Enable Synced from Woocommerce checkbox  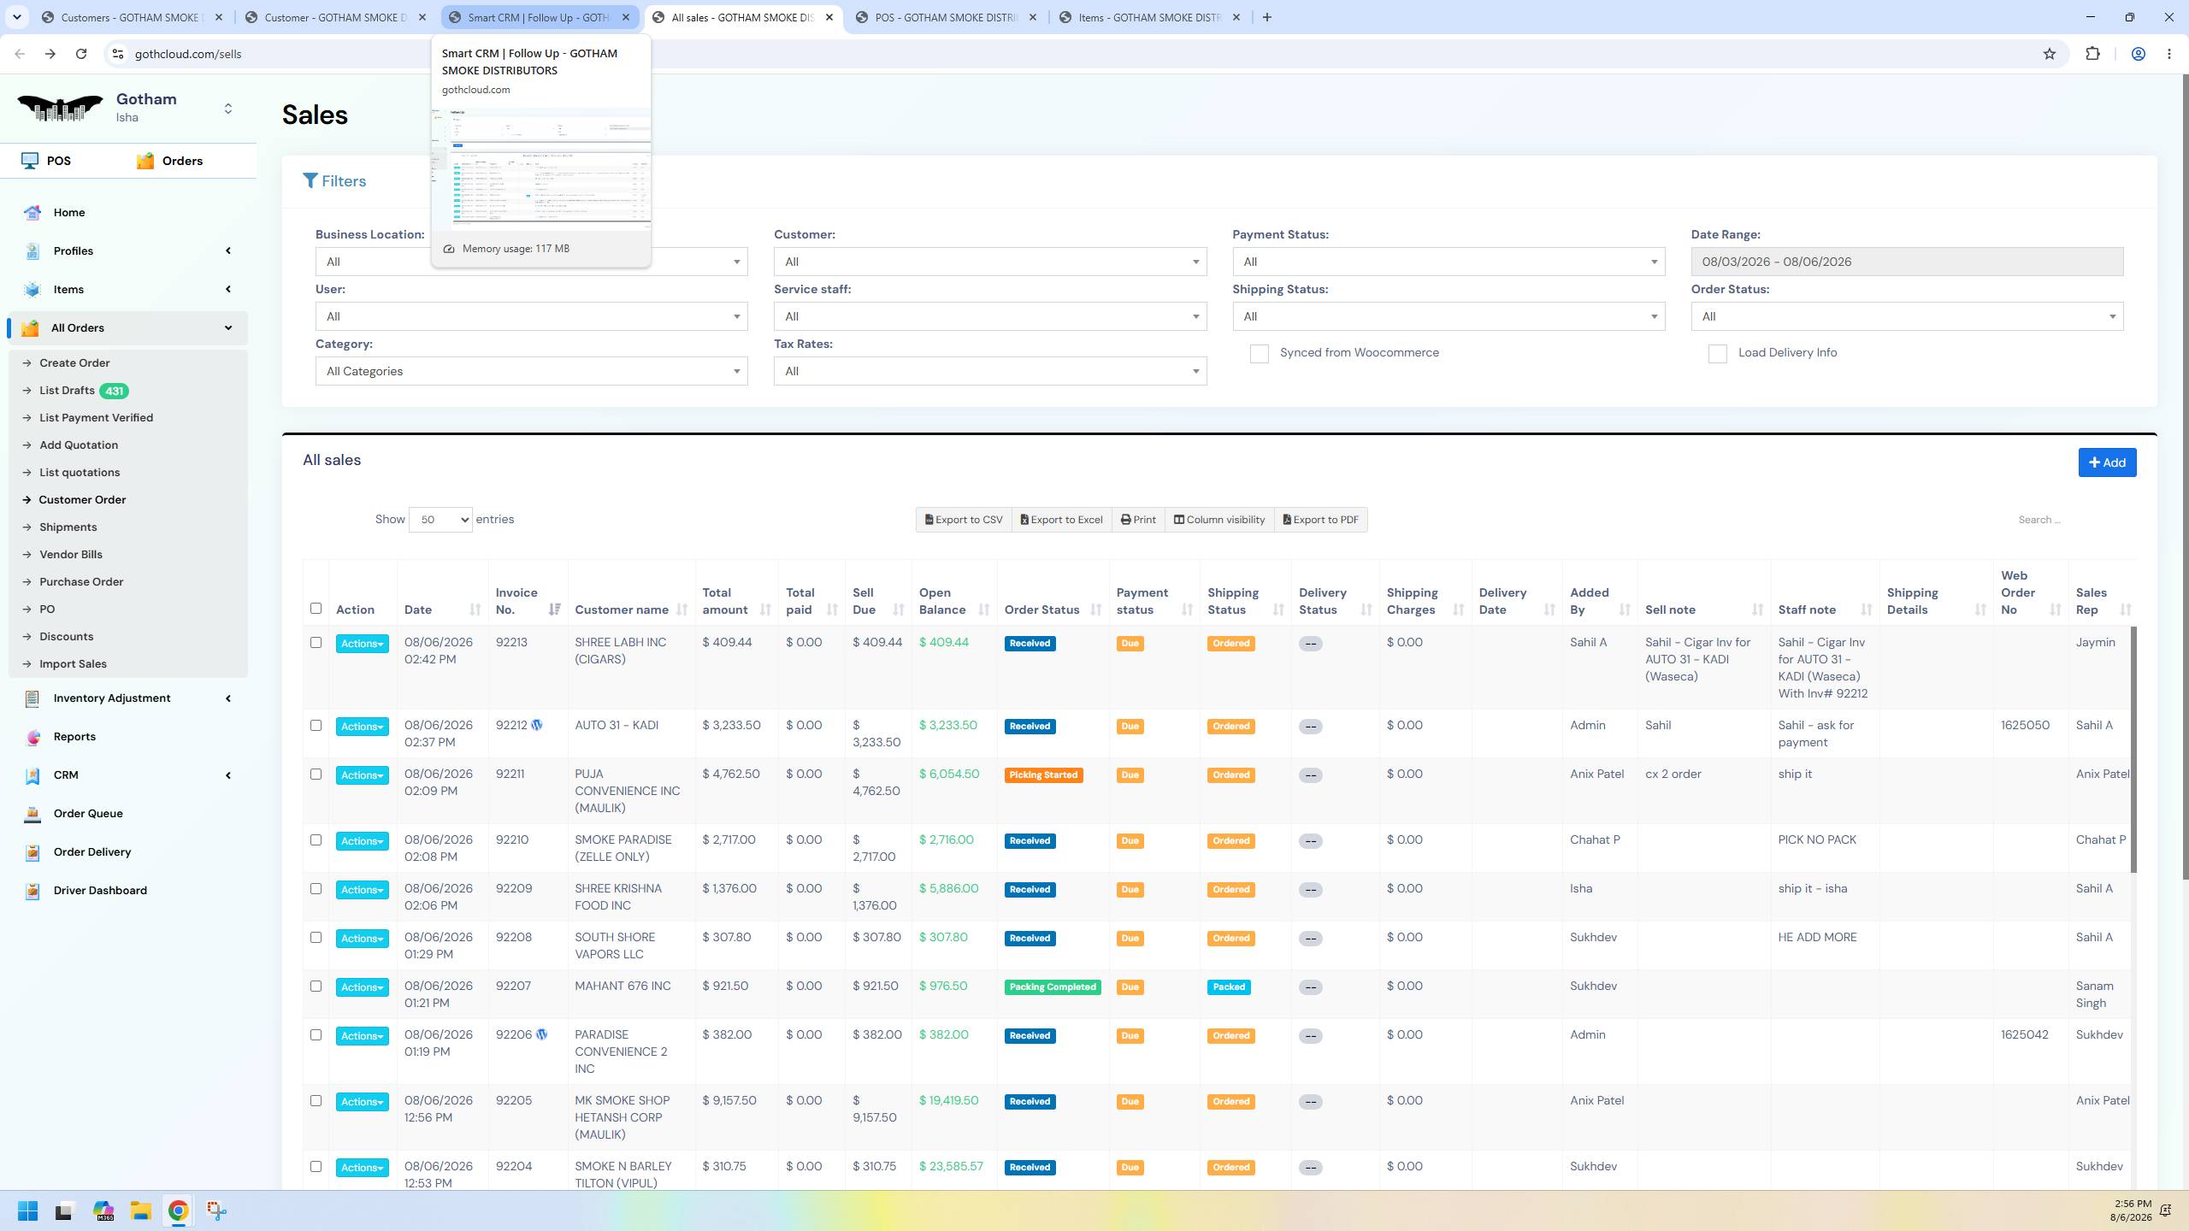[1259, 354]
